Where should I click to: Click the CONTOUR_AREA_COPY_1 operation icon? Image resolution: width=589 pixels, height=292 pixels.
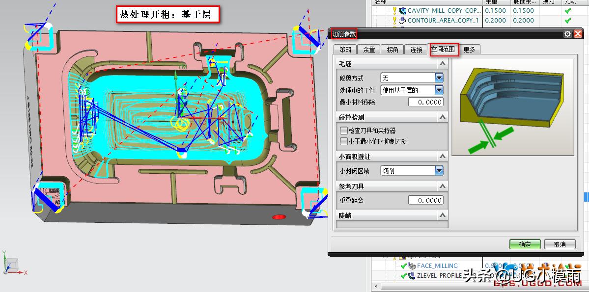[403, 20]
